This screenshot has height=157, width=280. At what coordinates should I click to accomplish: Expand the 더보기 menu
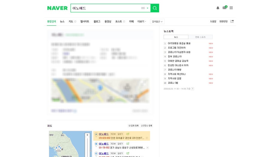142,21
